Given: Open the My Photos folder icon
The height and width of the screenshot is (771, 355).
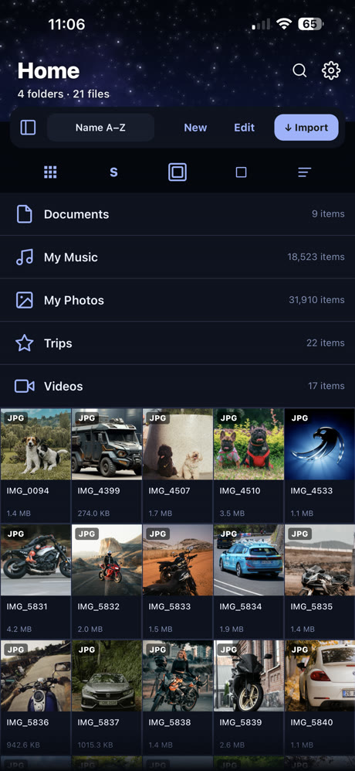Looking at the screenshot, I should [x=25, y=300].
